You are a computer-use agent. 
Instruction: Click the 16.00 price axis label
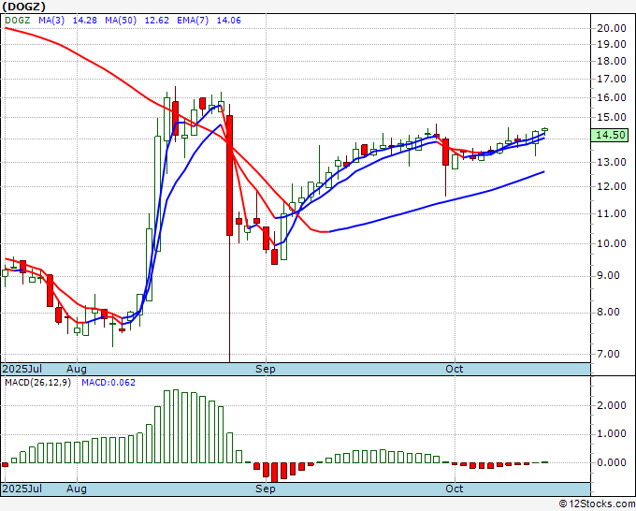pyautogui.click(x=612, y=97)
